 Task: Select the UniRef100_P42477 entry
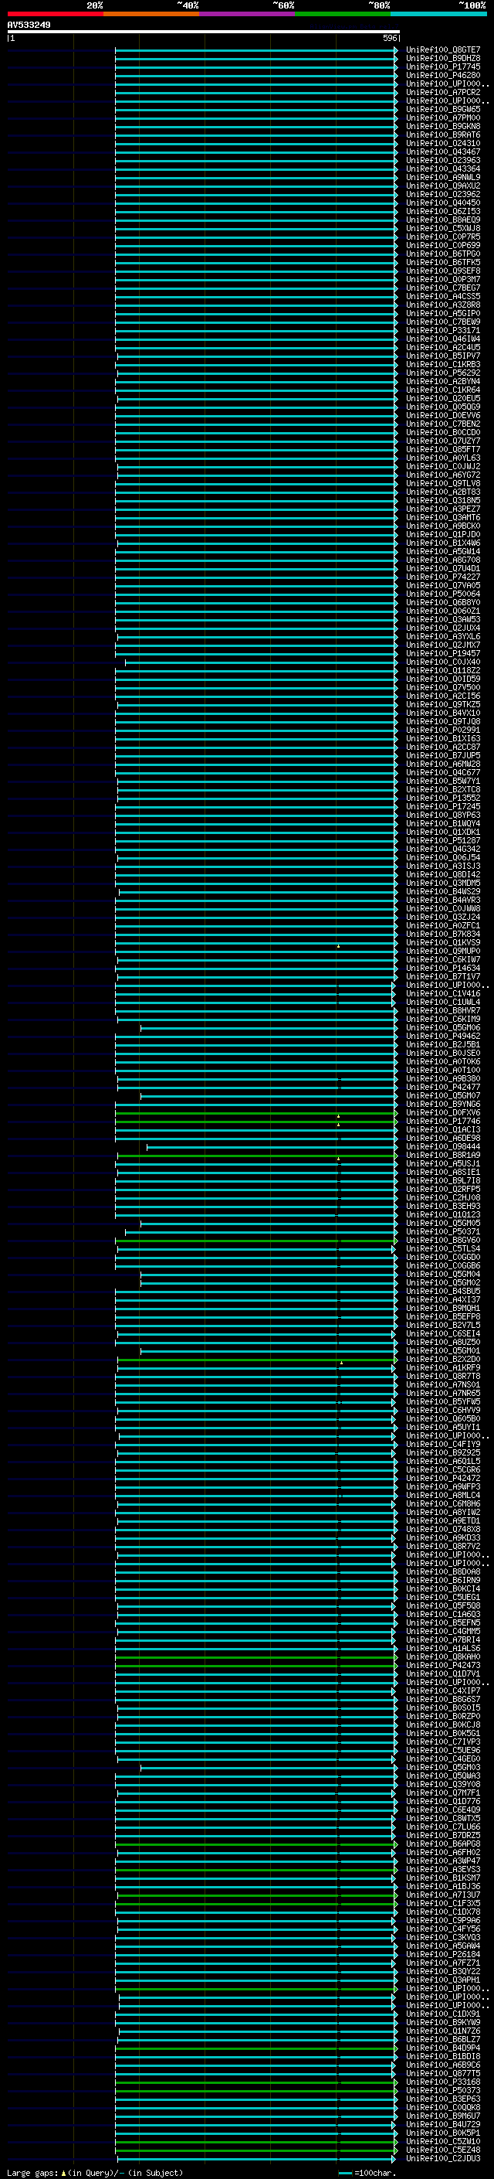pos(442,1087)
